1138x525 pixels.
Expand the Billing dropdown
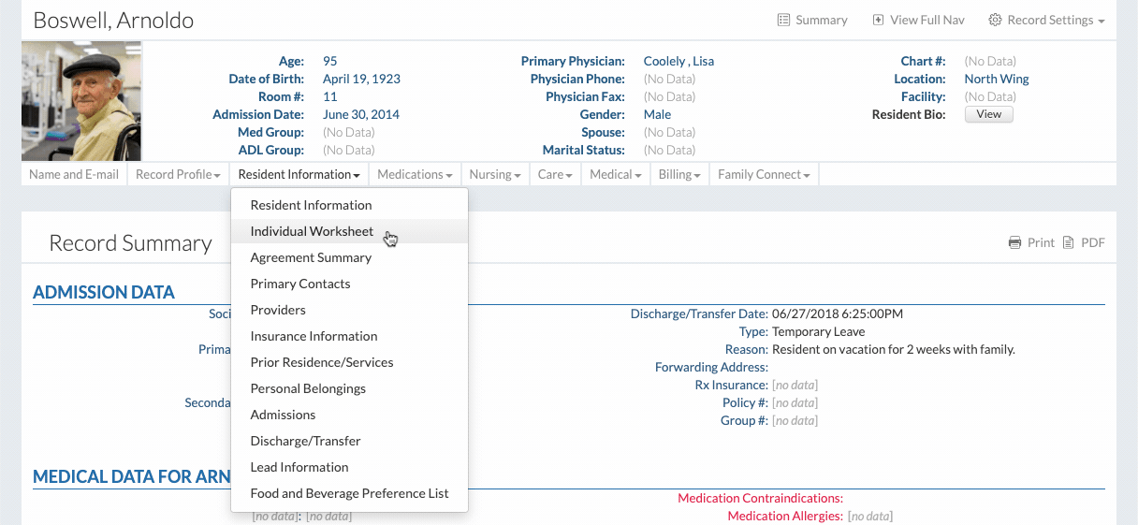click(x=679, y=174)
